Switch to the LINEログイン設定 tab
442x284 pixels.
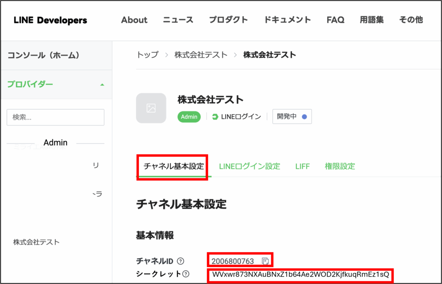coord(249,166)
